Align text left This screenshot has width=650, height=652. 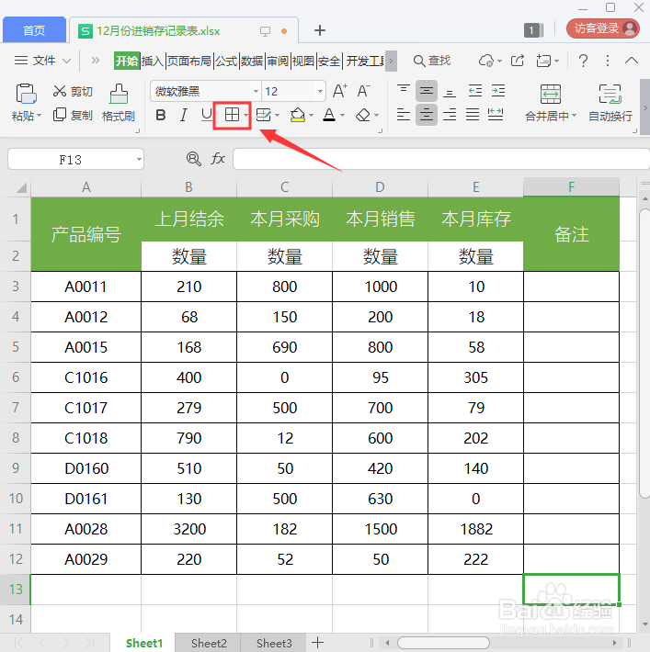(403, 115)
